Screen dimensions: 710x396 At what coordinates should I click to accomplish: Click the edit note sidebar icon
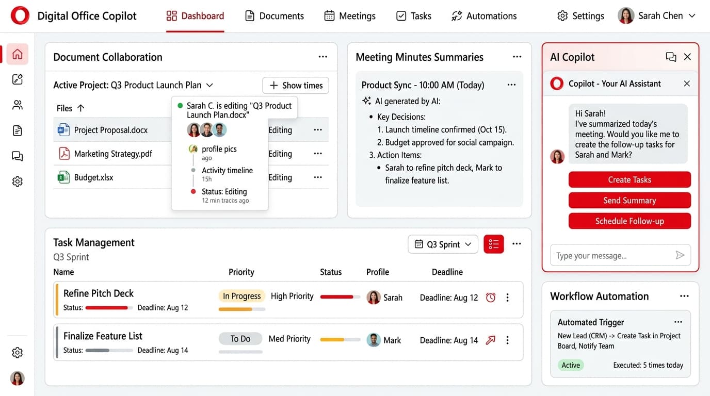18,79
